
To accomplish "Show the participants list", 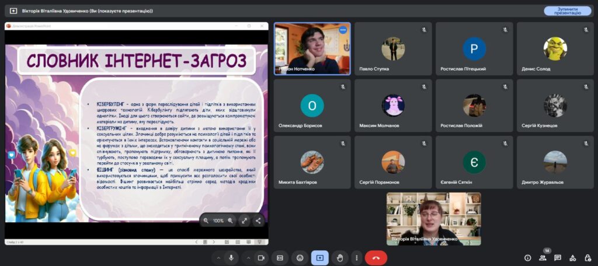I will tap(543, 257).
